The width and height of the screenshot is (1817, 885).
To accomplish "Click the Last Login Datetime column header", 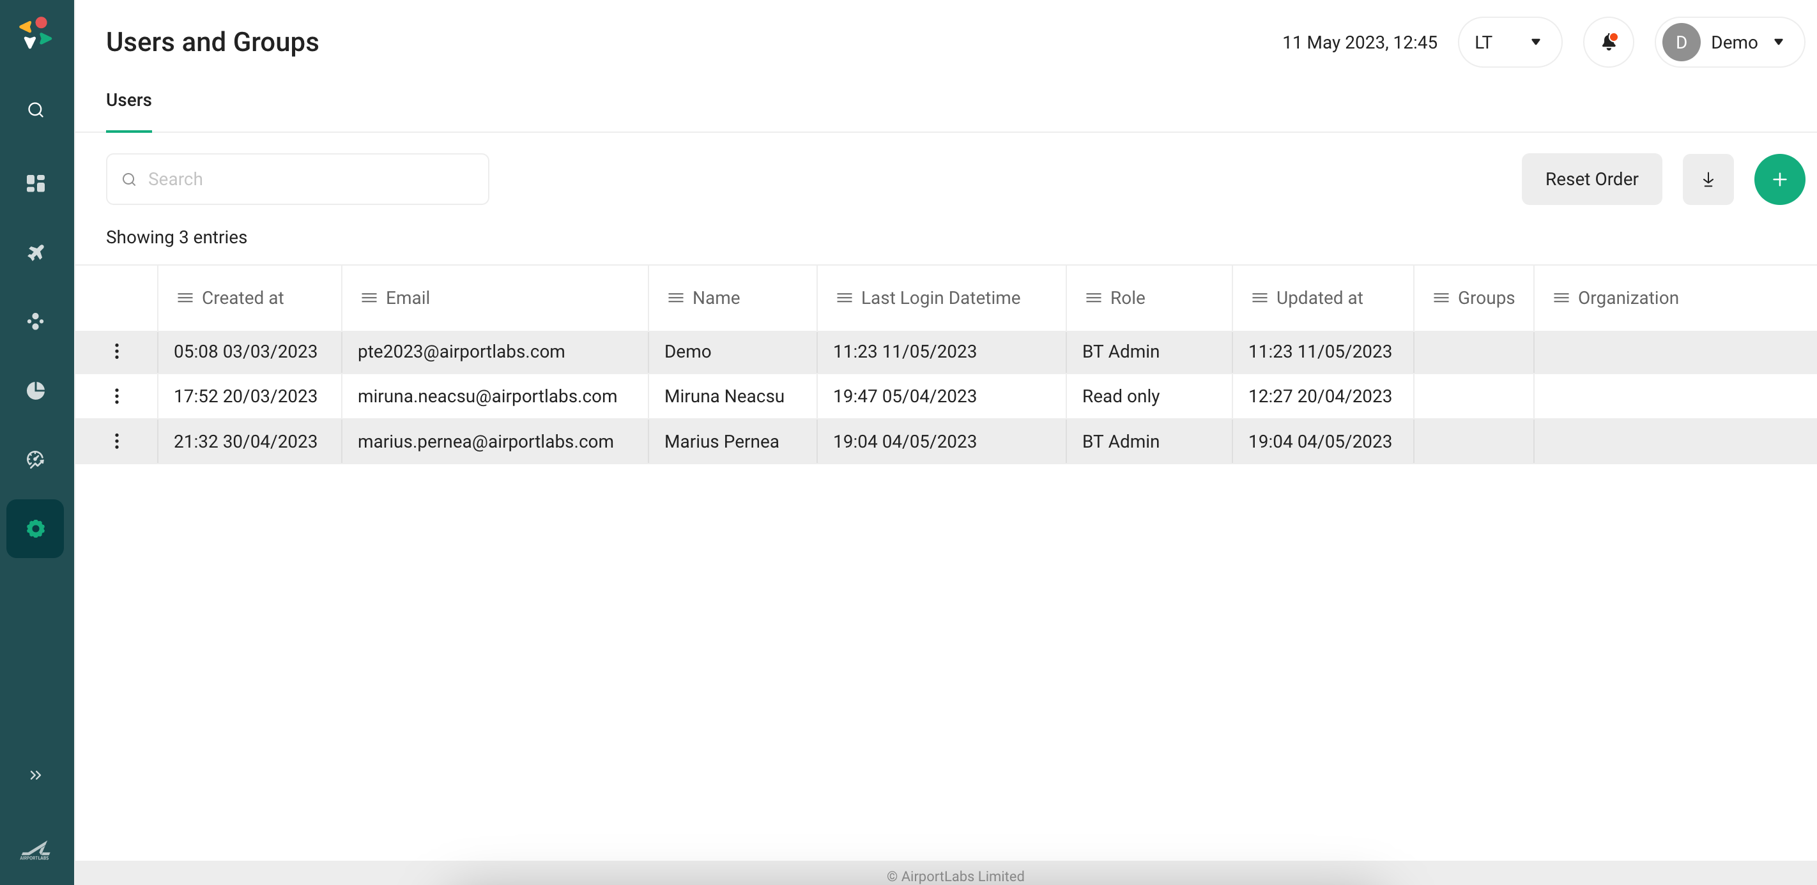I will 940,298.
